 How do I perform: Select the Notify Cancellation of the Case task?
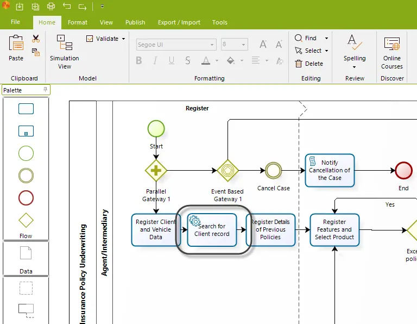tap(330, 170)
